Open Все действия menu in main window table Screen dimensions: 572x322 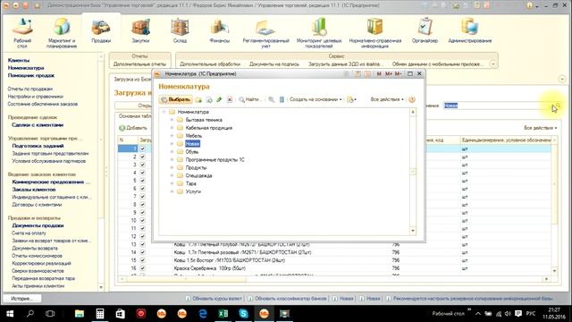tap(540, 128)
